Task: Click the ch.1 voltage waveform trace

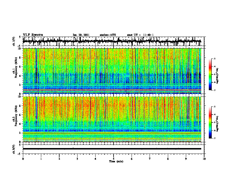Action: [112, 41]
